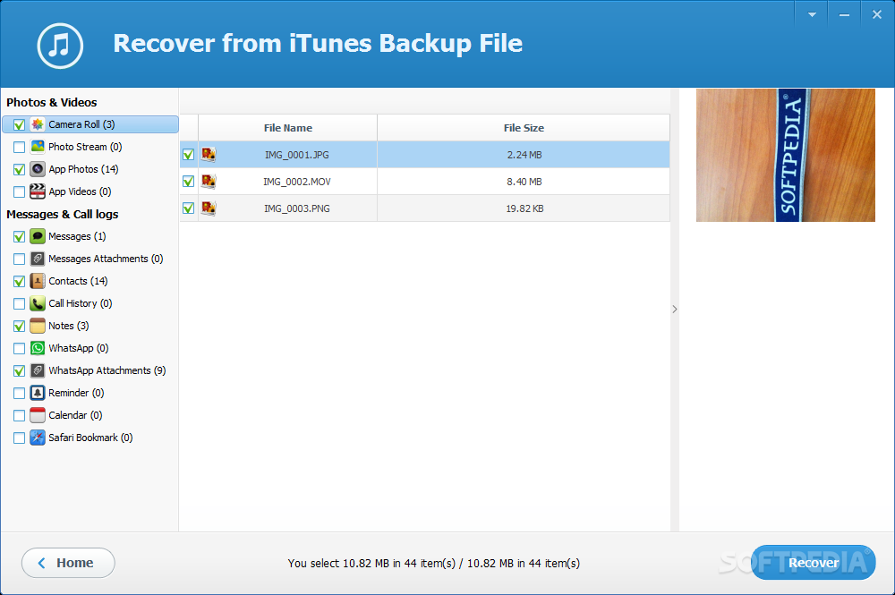This screenshot has height=595, width=895.
Task: Enable the Call History checkbox
Action: pos(19,303)
